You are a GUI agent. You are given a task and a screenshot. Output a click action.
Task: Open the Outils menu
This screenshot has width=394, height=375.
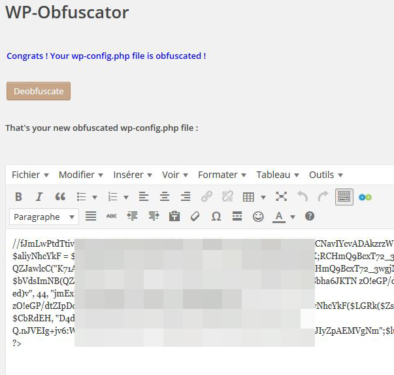tap(325, 175)
